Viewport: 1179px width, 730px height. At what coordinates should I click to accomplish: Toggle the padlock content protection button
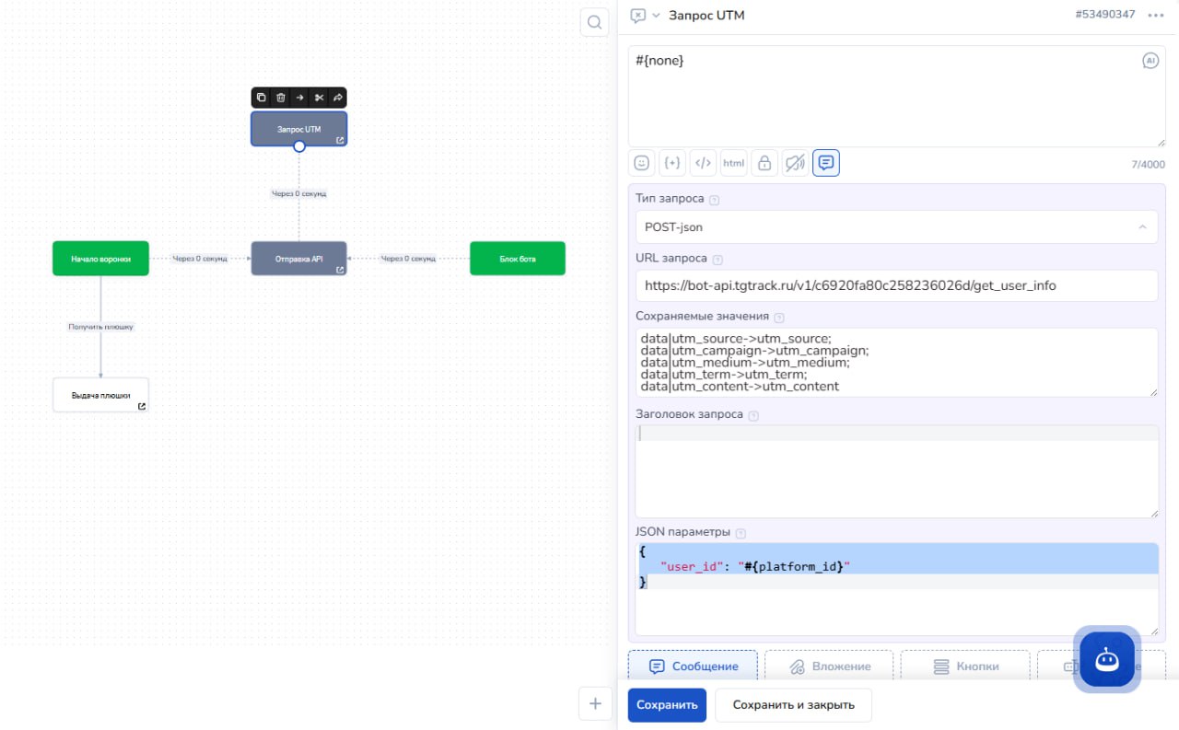click(764, 163)
